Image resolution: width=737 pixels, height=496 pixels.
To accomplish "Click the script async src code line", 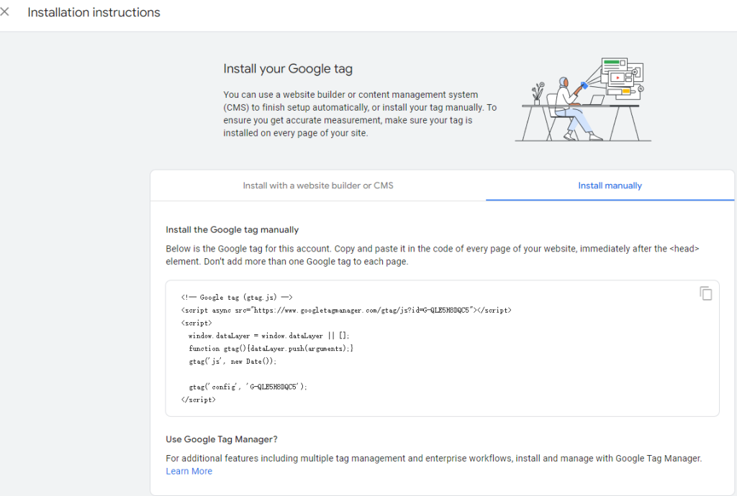I will pos(346,310).
